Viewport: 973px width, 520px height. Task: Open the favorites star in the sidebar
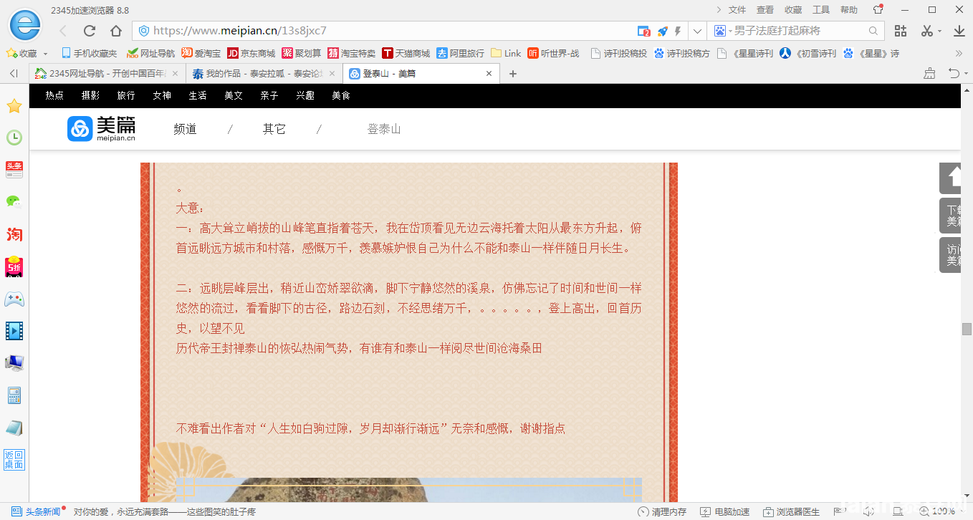(14, 106)
